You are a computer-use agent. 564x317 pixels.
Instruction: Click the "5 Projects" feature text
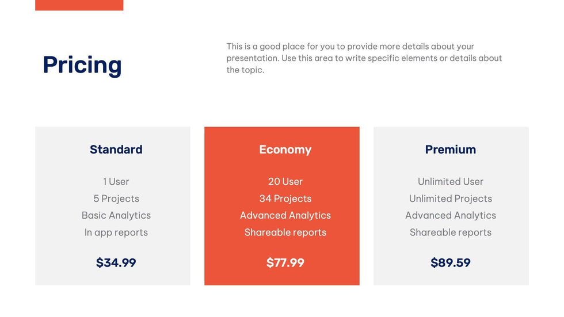(x=116, y=198)
